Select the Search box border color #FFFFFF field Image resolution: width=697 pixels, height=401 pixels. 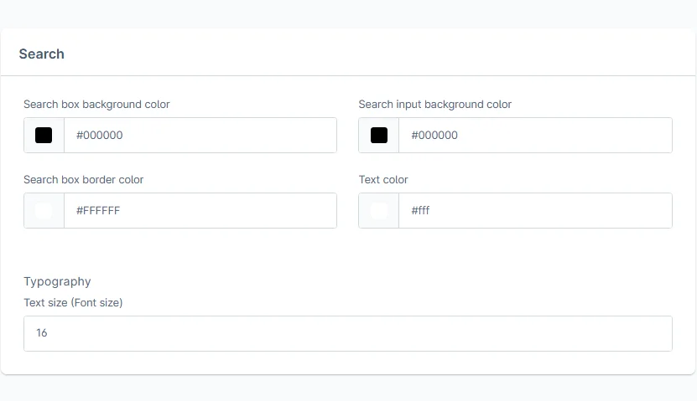pyautogui.click(x=200, y=211)
